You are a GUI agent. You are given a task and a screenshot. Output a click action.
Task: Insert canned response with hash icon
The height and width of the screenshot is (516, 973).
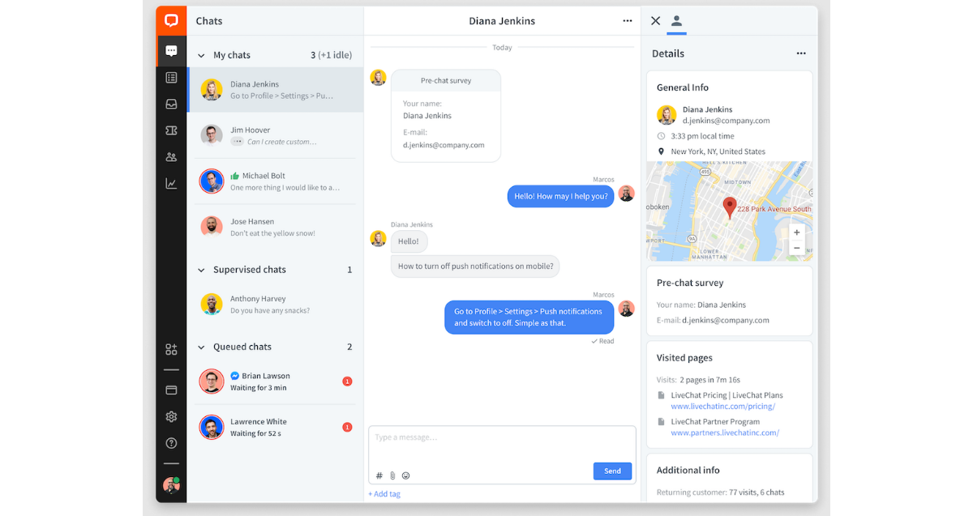pyautogui.click(x=379, y=475)
